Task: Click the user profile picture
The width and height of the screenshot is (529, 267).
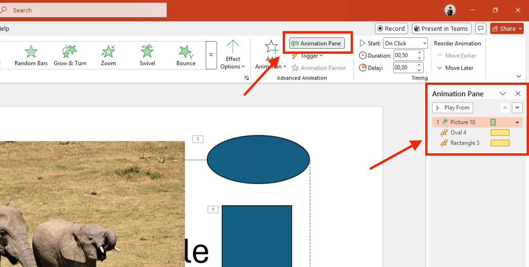Action: [x=450, y=10]
